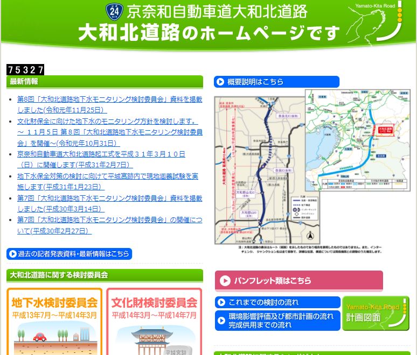Click the Route 24 shield icon
417x355 pixels.
(x=114, y=11)
